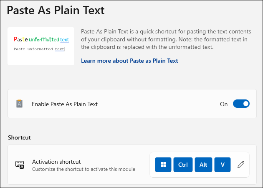Toggle off Enable Paste As Plain Text
This screenshot has width=263, height=188.
(241, 104)
